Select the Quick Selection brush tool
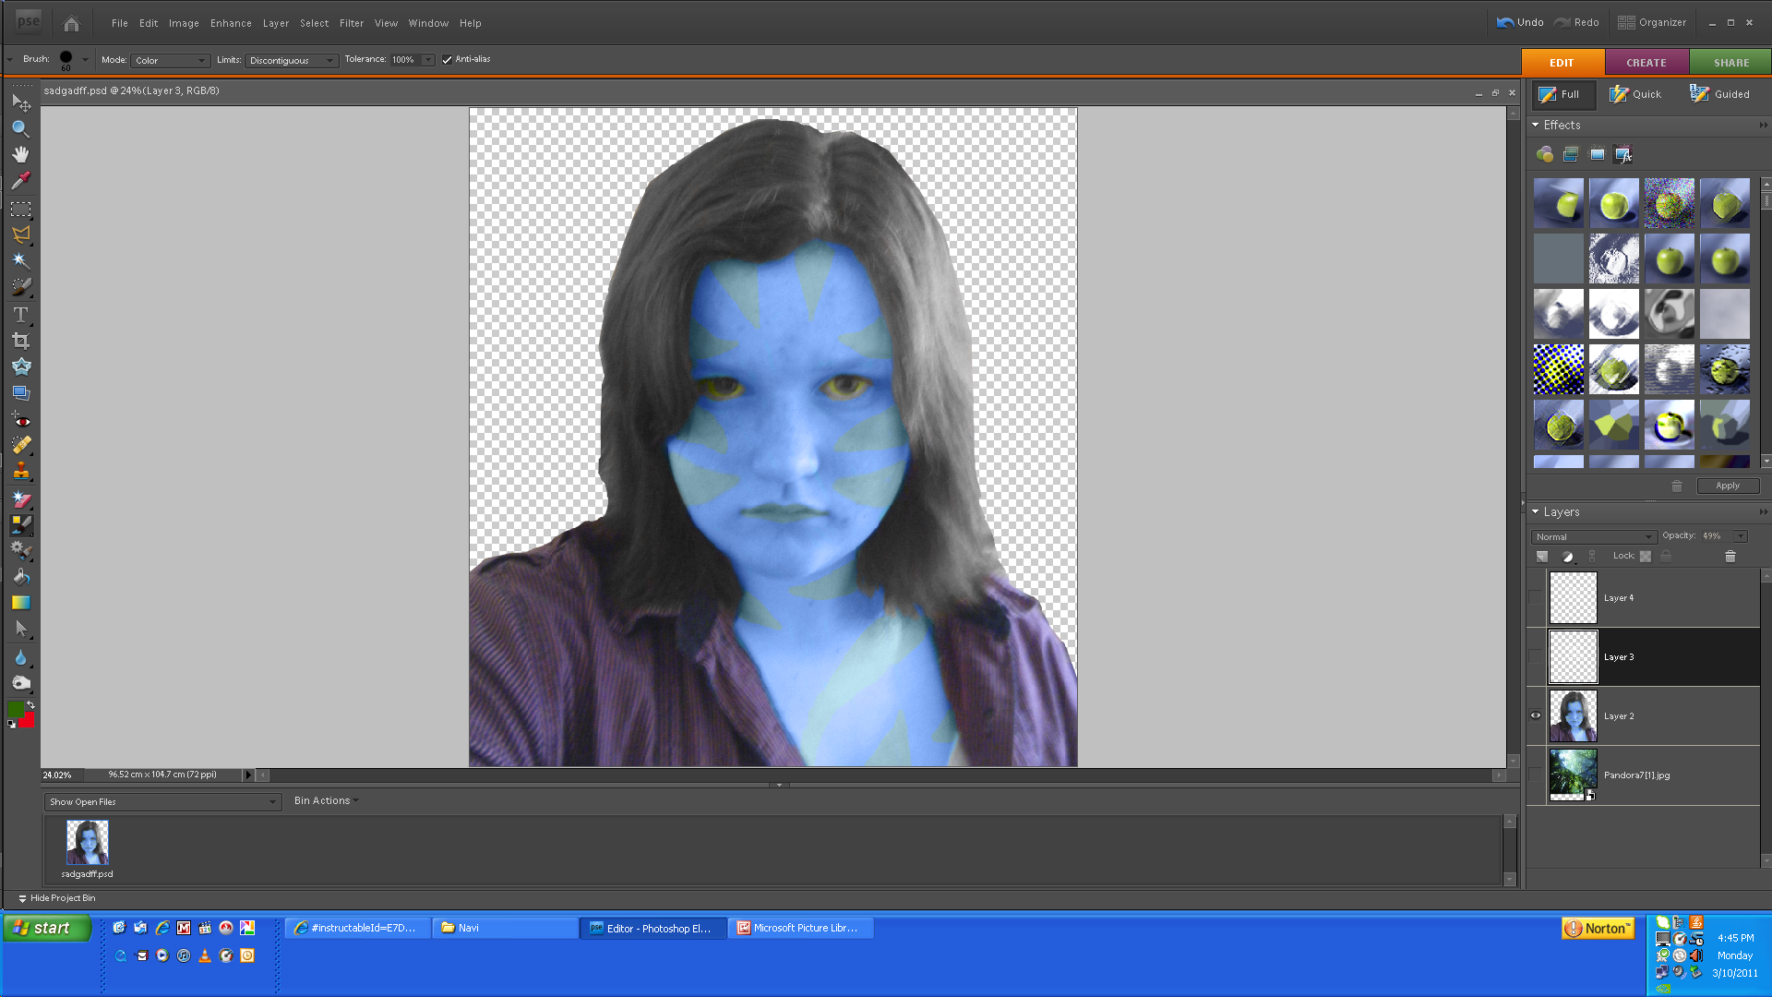Viewport: 1772px width, 997px height. (x=21, y=287)
